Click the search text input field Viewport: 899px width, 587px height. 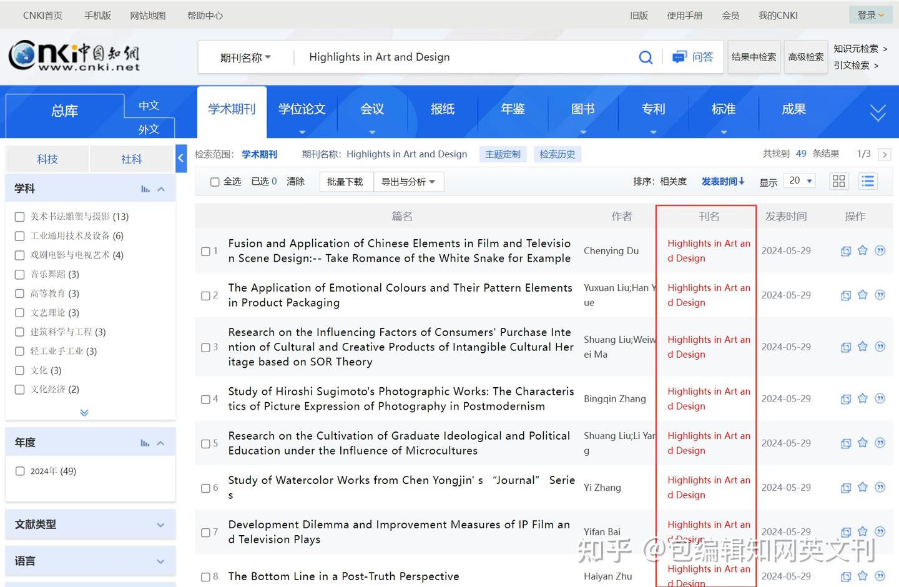pyautogui.click(x=462, y=57)
